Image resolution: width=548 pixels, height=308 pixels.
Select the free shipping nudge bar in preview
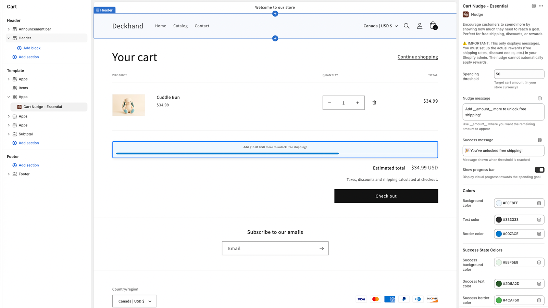[275, 150]
